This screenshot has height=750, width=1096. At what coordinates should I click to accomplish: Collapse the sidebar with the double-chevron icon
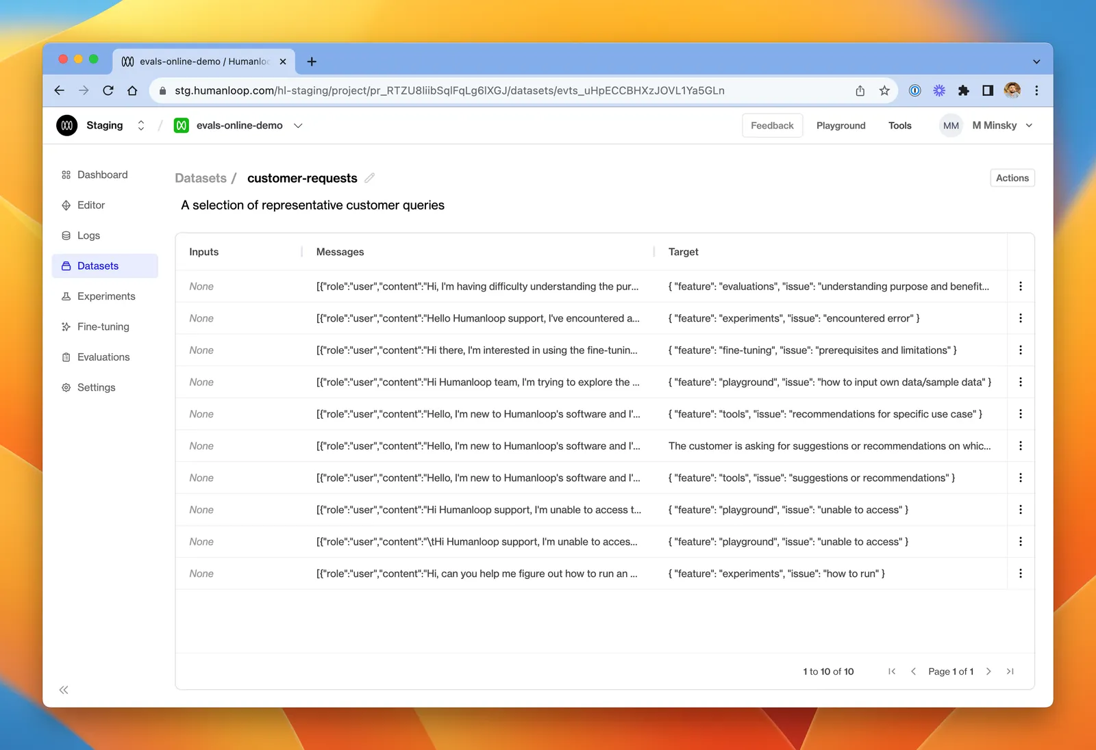coord(64,690)
